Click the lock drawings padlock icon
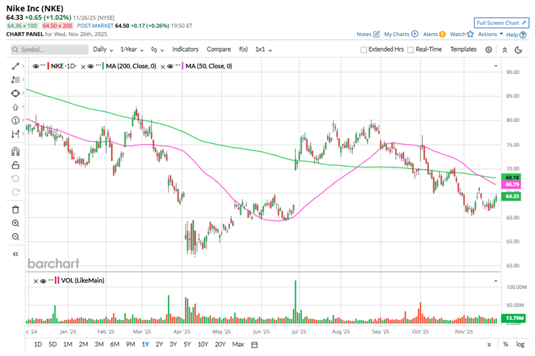The width and height of the screenshot is (535, 356). pos(15,165)
